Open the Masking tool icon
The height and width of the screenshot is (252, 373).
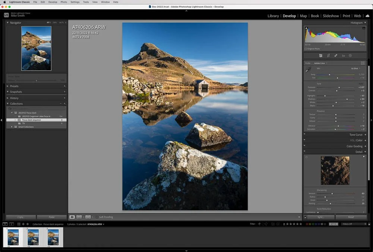[x=350, y=55]
